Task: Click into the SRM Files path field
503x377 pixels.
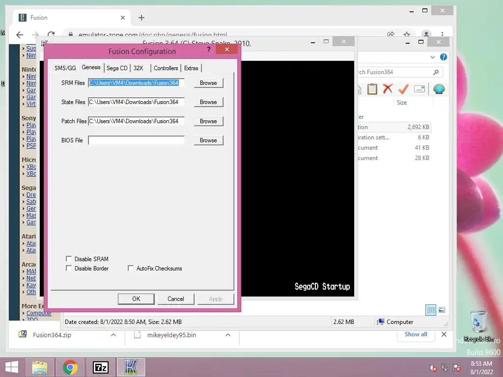Action: (137, 82)
